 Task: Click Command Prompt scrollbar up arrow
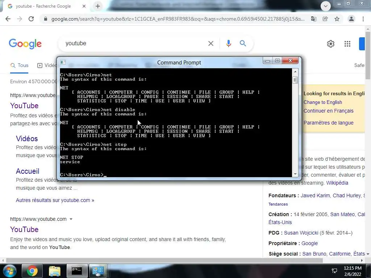click(295, 71)
